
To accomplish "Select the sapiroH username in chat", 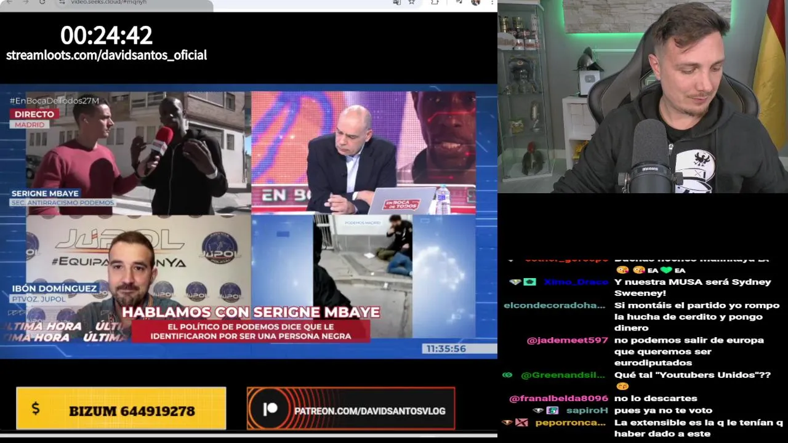I will (587, 410).
